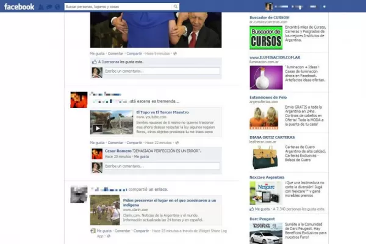This screenshot has height=244, width=366.
Task: Open 'DIANA ORTIZ CARTERAS' ad title
Action: tap(272, 137)
